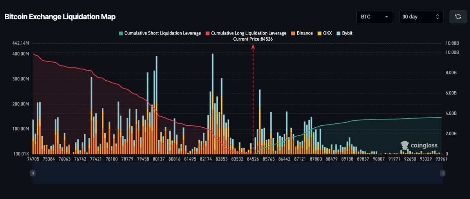Click the right range slider handle
Viewport: 470px width, 199px height.
point(443,173)
